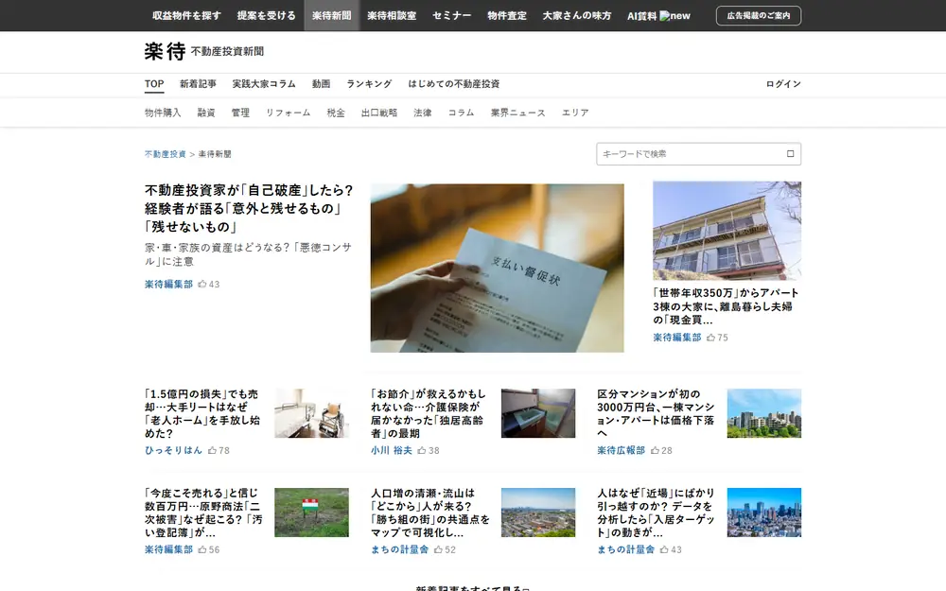Select 税金 category
This screenshot has height=591, width=946.
(336, 113)
